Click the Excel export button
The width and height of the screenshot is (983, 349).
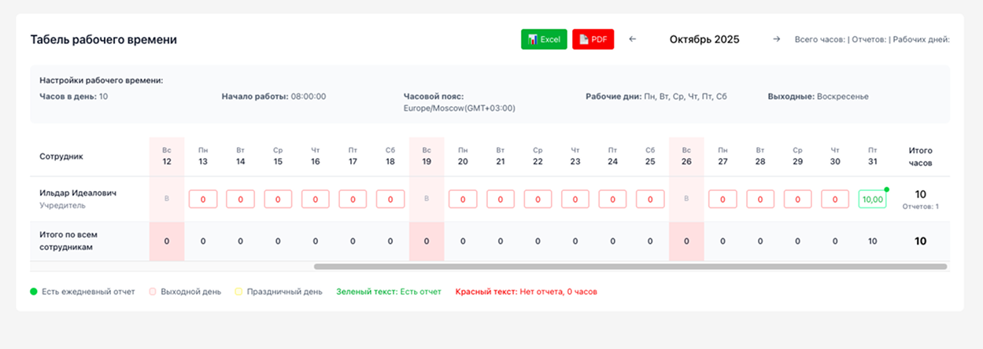(x=543, y=39)
